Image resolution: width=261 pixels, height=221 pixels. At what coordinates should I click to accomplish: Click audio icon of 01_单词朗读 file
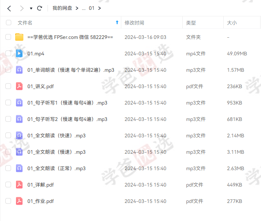19,70
